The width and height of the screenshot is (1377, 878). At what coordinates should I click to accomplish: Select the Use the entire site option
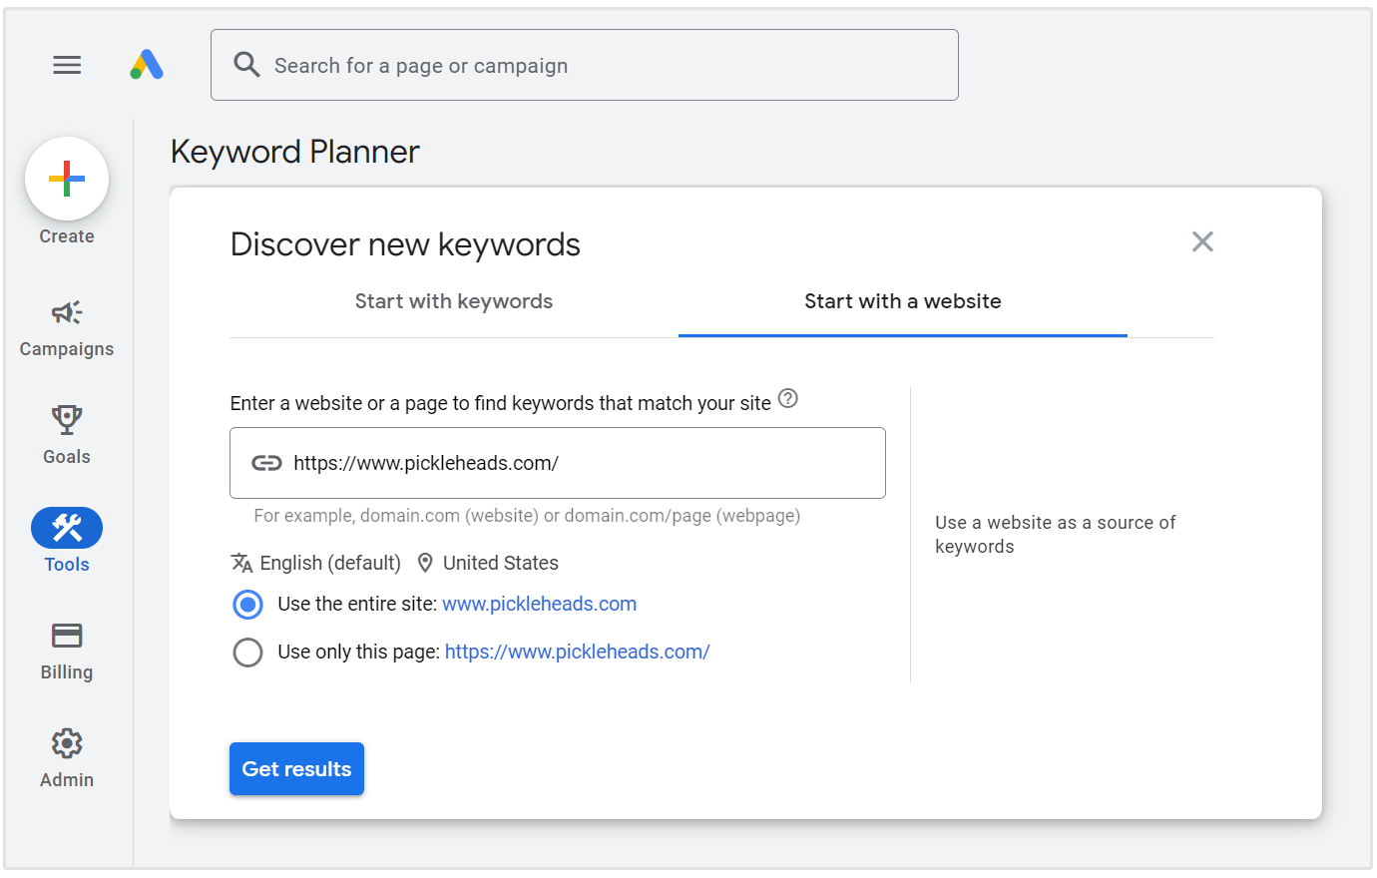tap(247, 605)
